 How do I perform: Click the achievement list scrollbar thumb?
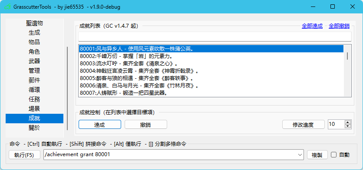point(347,56)
